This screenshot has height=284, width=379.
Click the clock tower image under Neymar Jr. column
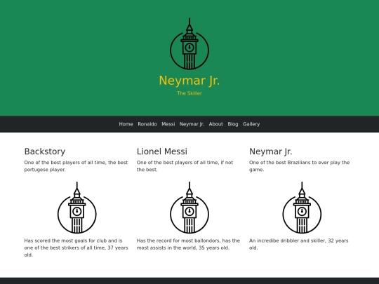302,208
